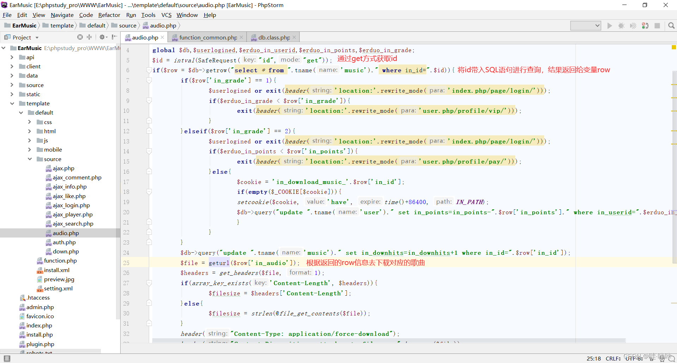The height and width of the screenshot is (363, 677).
Task: Select install.xml file
Action: tap(53, 270)
